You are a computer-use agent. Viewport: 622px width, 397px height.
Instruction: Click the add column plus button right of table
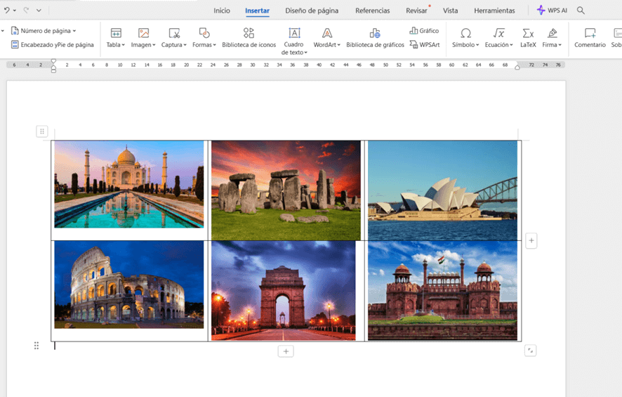(x=531, y=241)
